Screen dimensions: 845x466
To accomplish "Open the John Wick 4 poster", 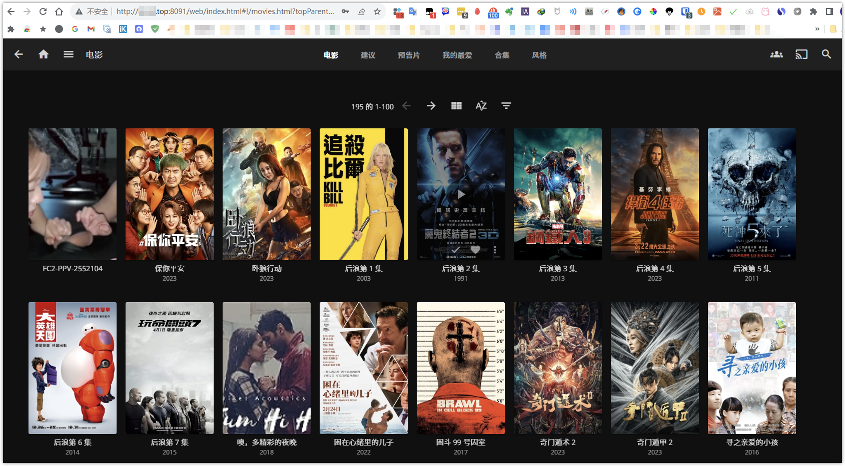I will 655,194.
